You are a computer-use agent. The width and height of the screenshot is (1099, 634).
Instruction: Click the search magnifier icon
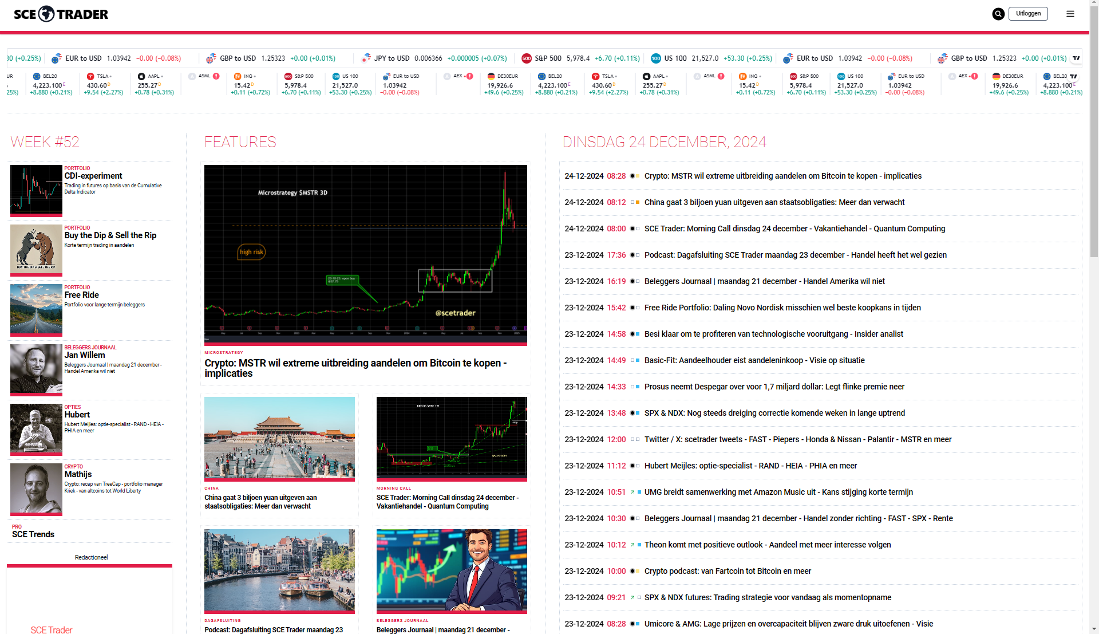(998, 14)
